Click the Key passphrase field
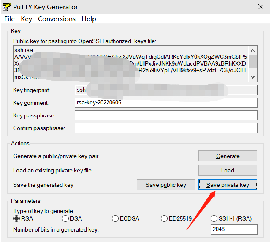Viewport: 271px width, 243px height. 166,115
